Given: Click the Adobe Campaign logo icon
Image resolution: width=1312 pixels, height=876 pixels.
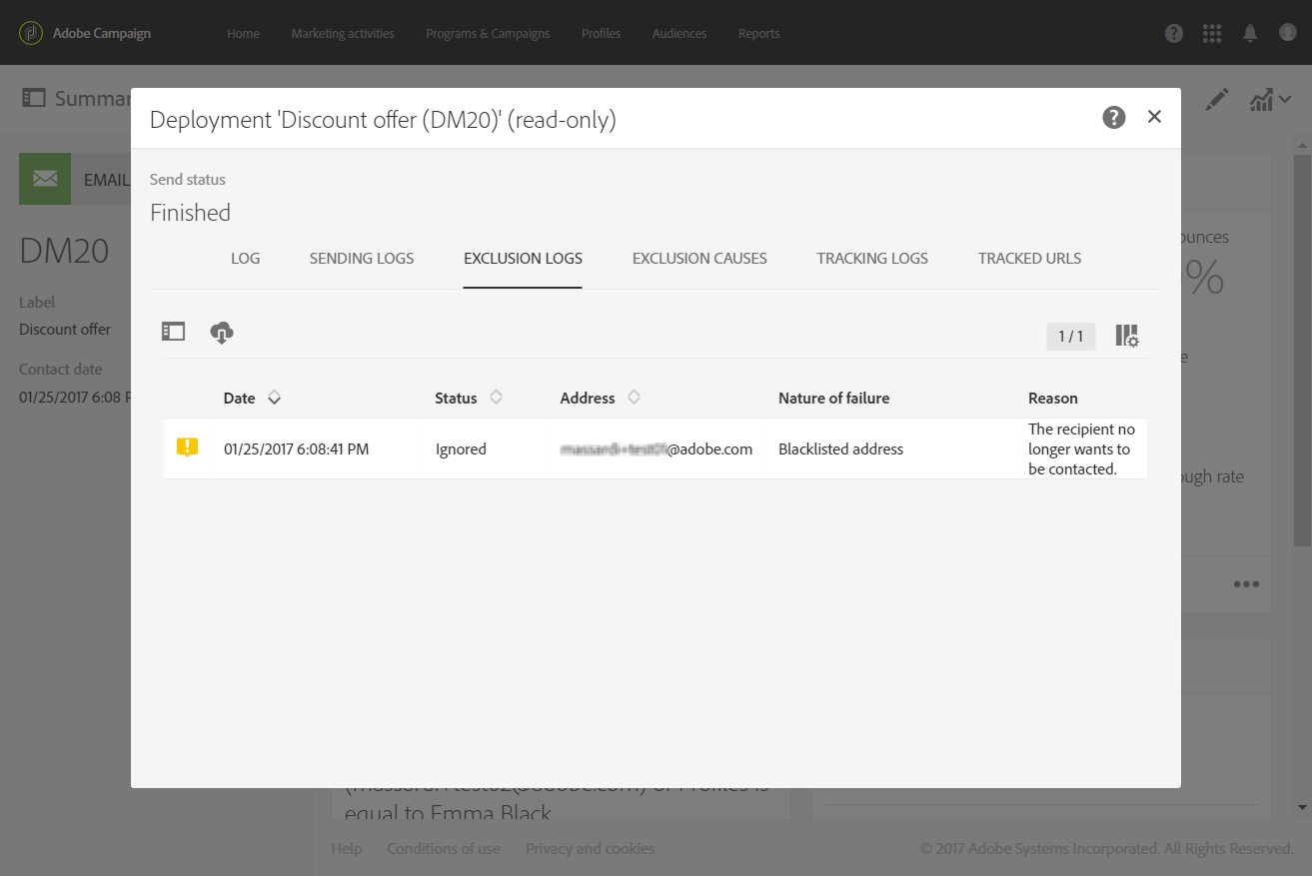Looking at the screenshot, I should [31, 33].
